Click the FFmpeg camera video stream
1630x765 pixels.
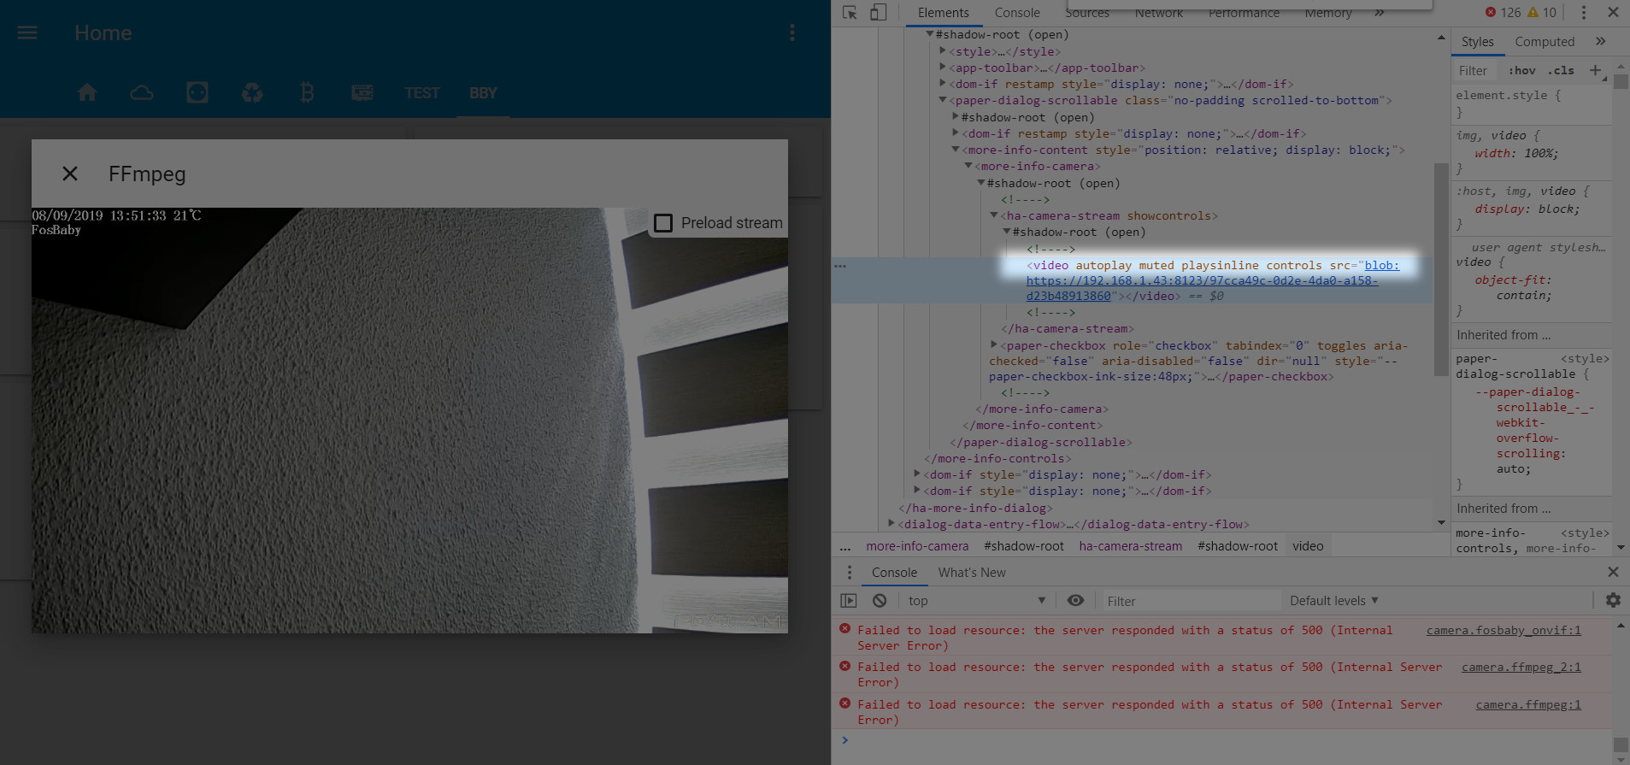(409, 420)
